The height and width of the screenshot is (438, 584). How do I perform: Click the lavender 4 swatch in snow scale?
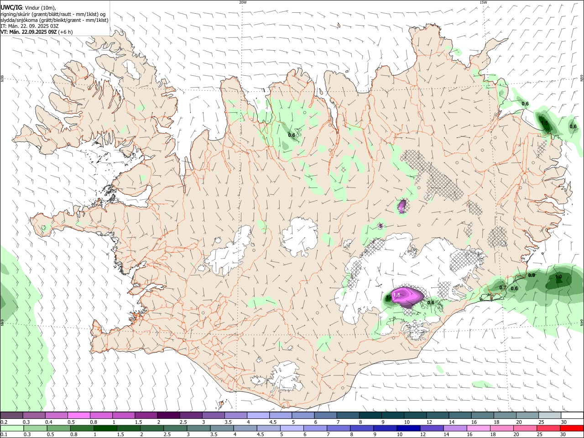click(x=258, y=416)
